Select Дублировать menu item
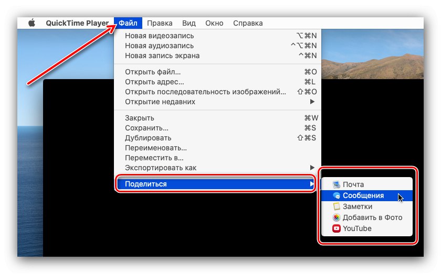Screen dimensions: 441x274 coord(218,138)
